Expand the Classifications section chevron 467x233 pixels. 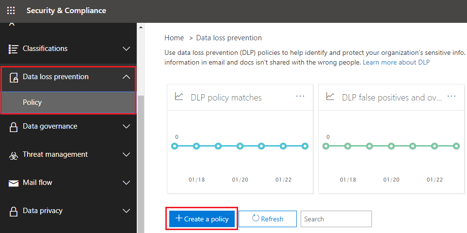127,49
